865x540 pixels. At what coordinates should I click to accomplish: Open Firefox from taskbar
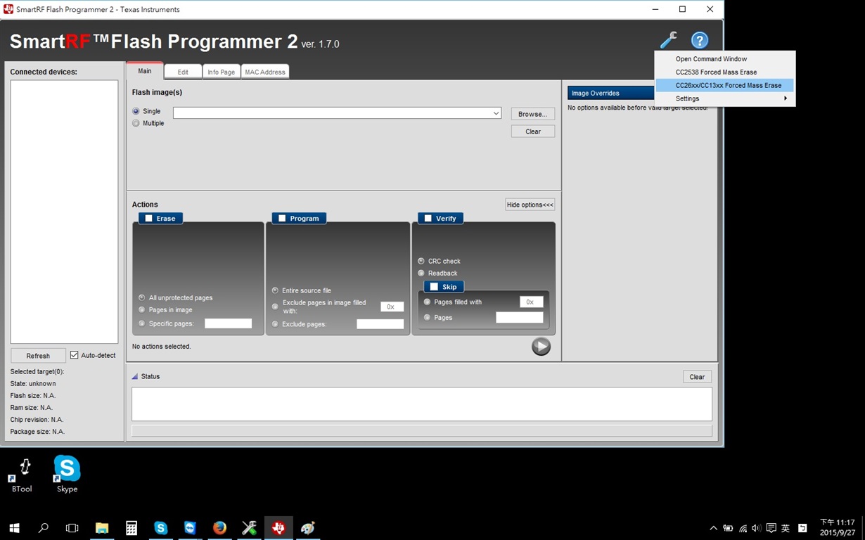[219, 527]
